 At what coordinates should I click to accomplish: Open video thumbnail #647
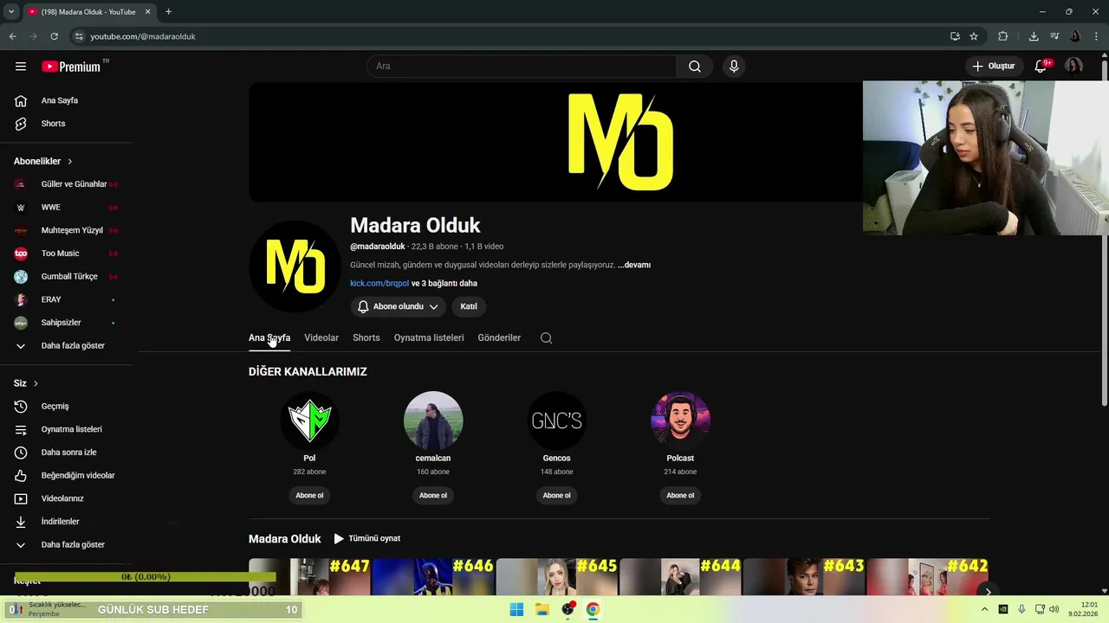(x=309, y=577)
